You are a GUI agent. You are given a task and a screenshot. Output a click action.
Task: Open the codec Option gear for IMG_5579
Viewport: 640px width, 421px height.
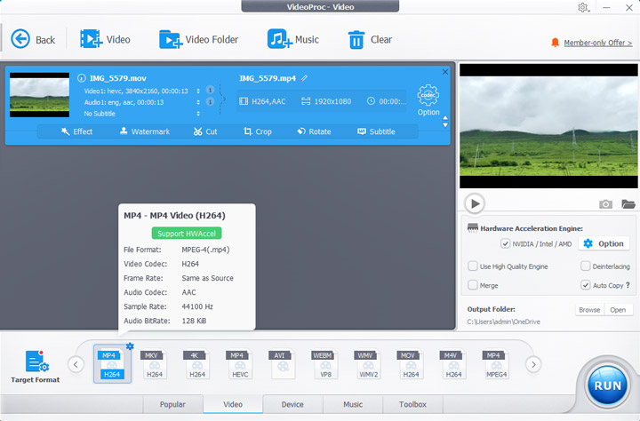428,100
